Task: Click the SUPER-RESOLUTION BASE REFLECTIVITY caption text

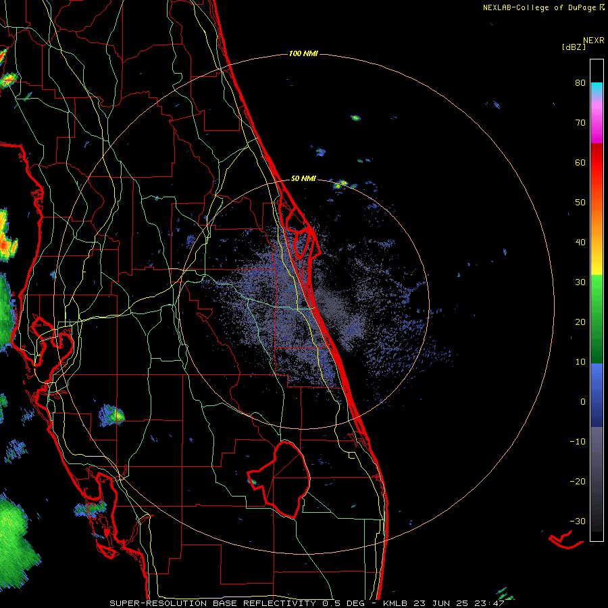Action: click(213, 603)
